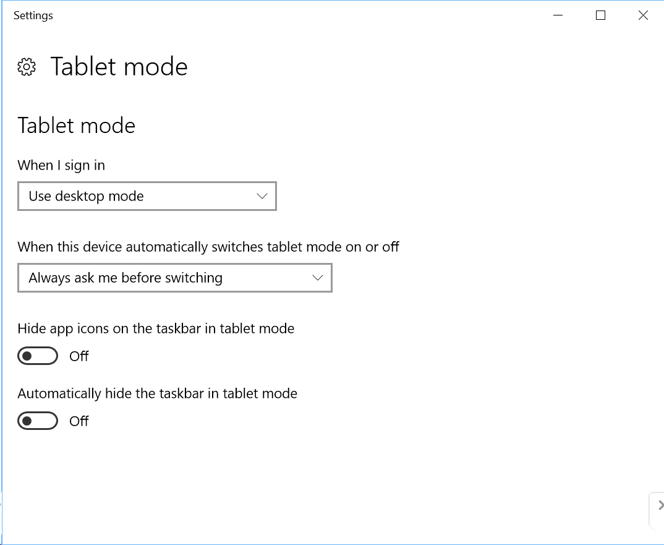
Task: Open the automatic switching behavior dropdown
Action: (175, 278)
